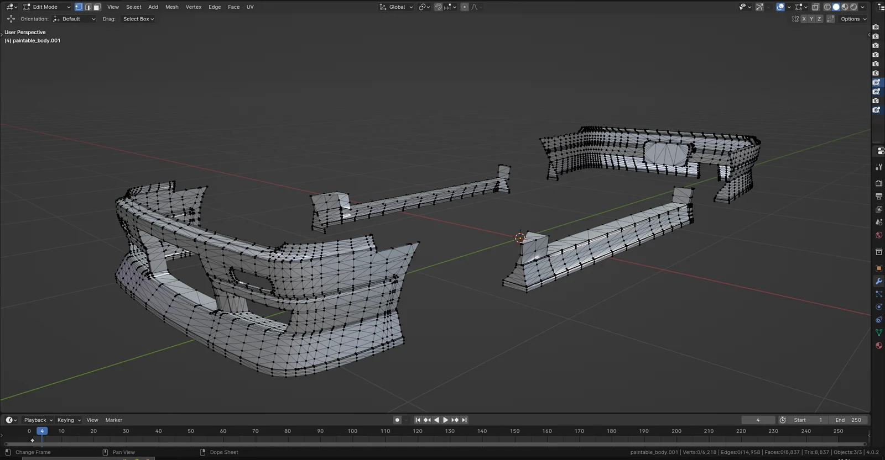
Task: Open the timeline Marker menu
Action: 114,420
